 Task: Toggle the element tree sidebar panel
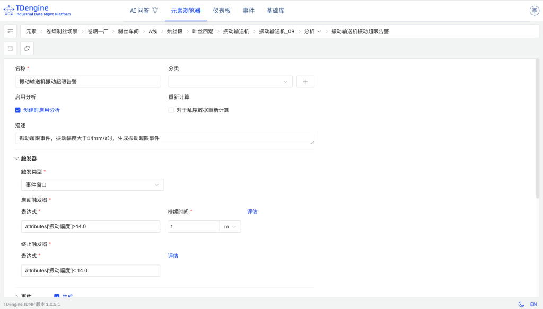pyautogui.click(x=10, y=31)
